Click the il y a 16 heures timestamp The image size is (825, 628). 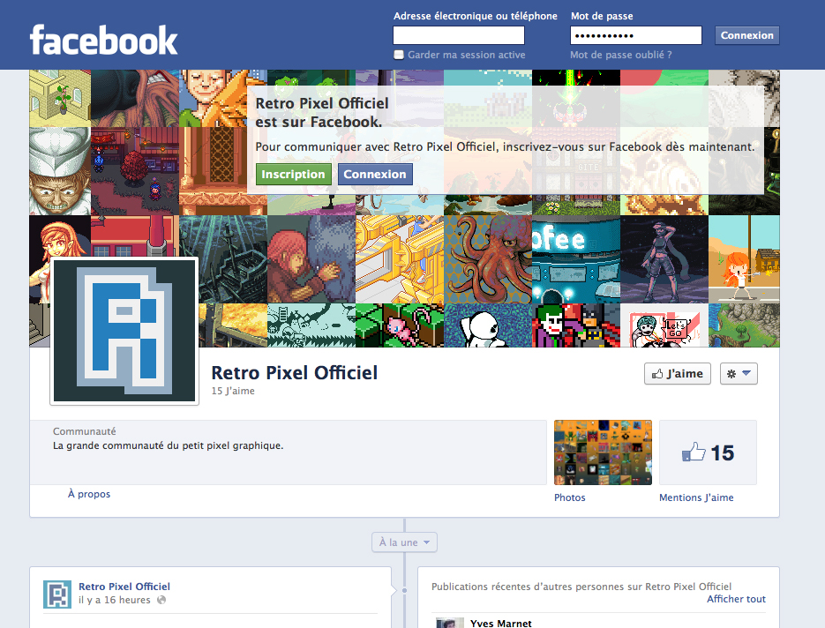coord(114,600)
